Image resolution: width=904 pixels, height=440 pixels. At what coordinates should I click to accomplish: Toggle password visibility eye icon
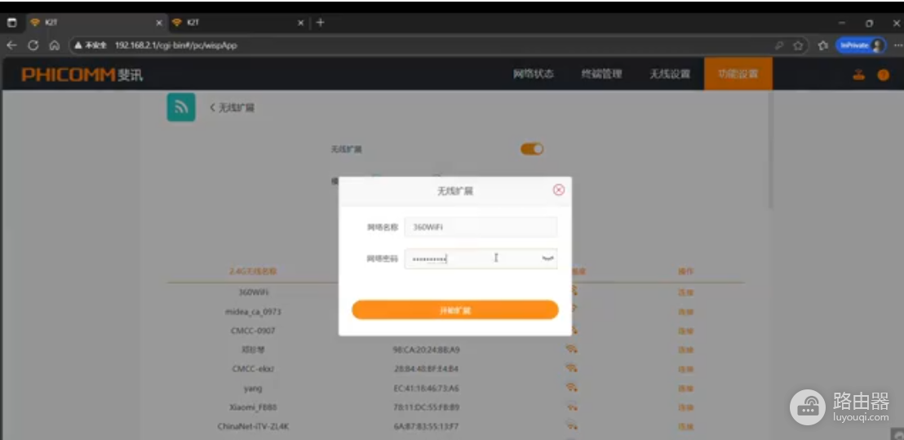tap(547, 259)
